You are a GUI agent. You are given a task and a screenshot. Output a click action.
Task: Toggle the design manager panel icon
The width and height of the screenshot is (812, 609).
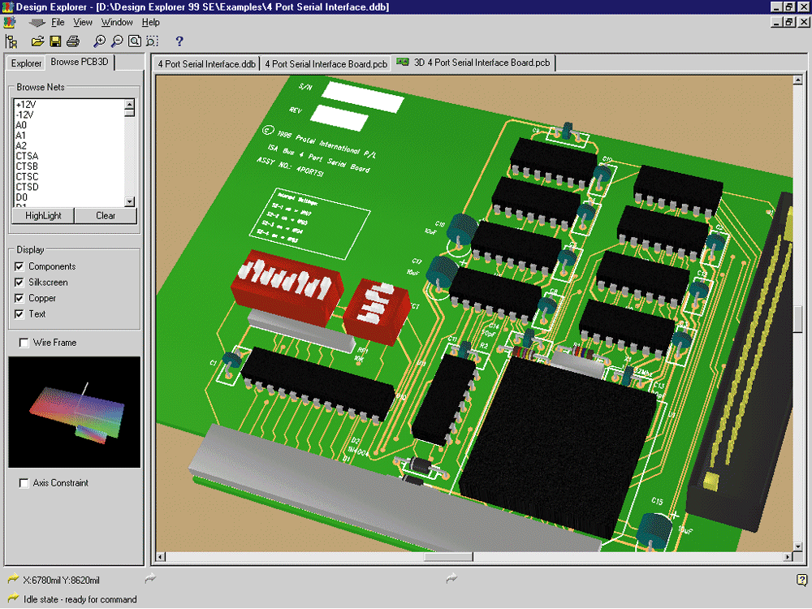pyautogui.click(x=11, y=41)
